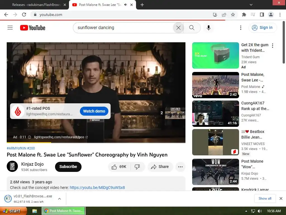The width and height of the screenshot is (286, 215).
Task: Open the volume tray icon
Action: [260, 211]
